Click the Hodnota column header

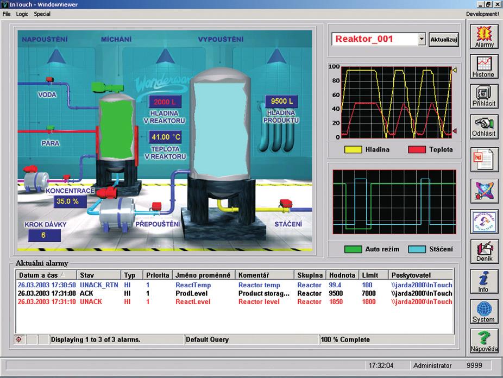coord(342,275)
